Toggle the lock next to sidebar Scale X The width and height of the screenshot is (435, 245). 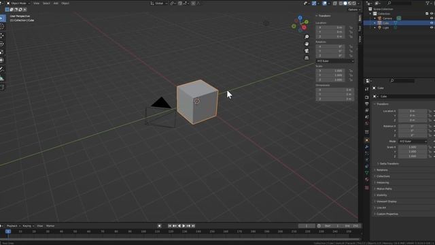(x=351, y=71)
